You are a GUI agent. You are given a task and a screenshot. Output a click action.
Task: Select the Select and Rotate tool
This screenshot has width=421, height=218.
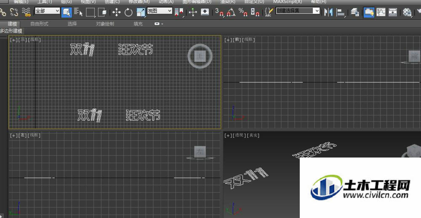[128, 12]
